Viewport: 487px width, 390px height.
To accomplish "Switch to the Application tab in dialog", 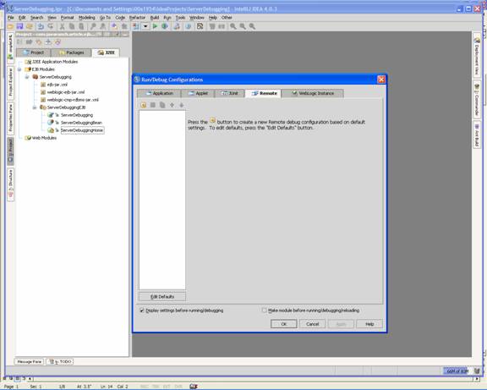I will [x=159, y=93].
